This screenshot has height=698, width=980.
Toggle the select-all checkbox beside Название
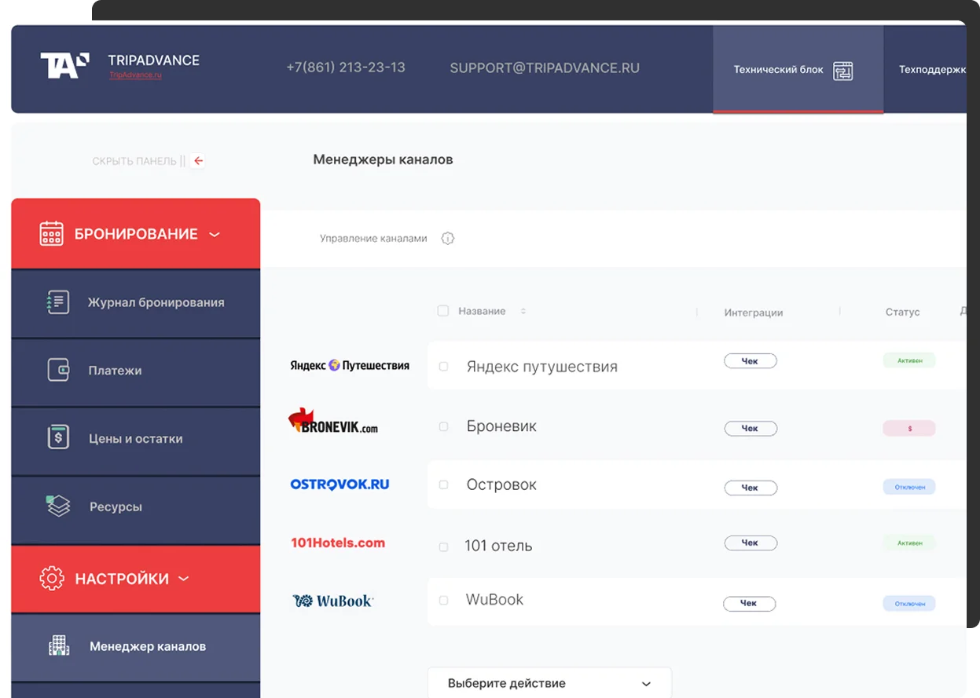[443, 311]
